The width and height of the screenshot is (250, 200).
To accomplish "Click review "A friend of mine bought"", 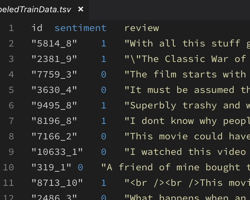I will tap(175, 167).
